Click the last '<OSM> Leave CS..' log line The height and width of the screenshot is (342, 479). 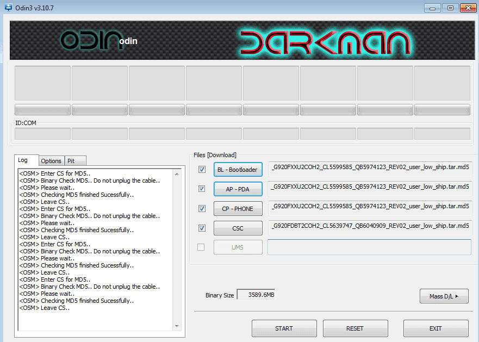(x=45, y=308)
